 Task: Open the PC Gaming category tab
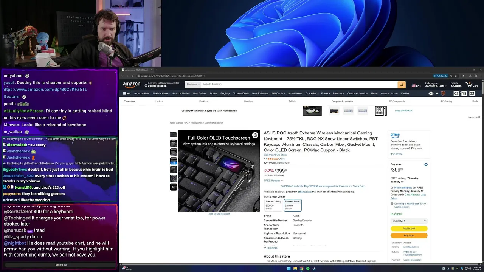pos(446,101)
